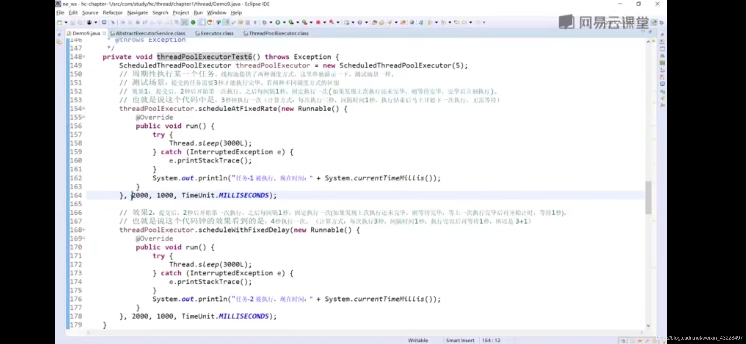This screenshot has width=746, height=344.
Task: Open the Navigate menu
Action: coord(137,13)
